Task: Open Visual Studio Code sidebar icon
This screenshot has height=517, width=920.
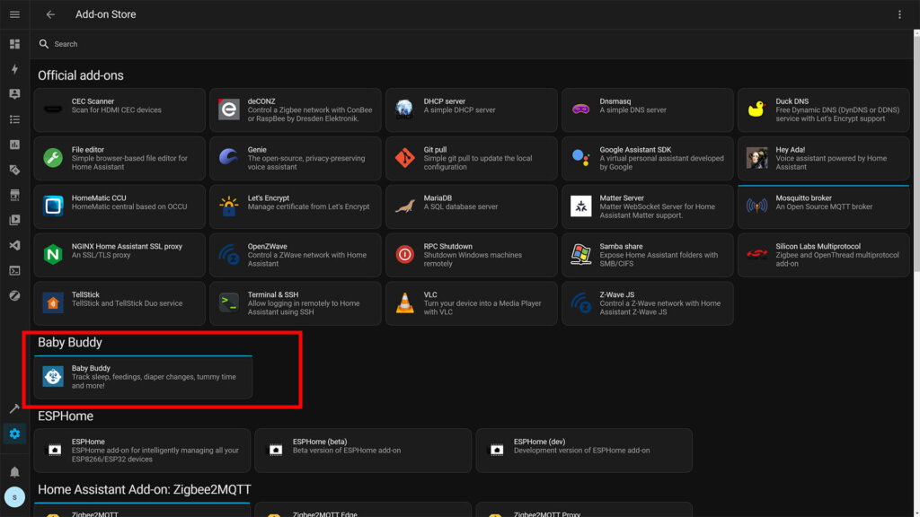Action: point(14,245)
